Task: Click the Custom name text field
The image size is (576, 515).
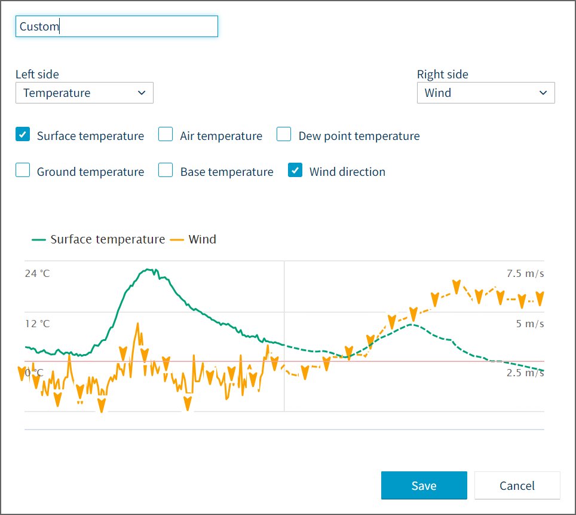Action: (x=117, y=26)
